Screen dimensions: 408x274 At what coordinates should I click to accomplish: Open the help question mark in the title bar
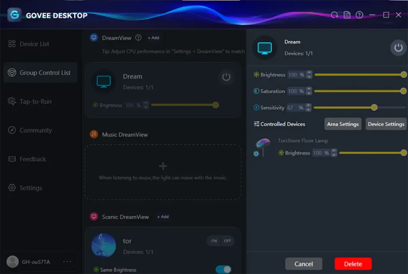(x=359, y=15)
